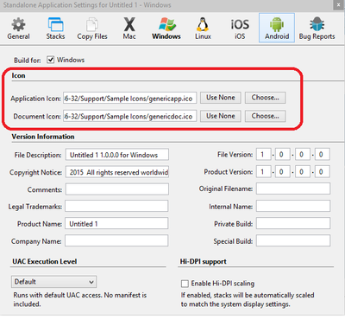Switch to the Mac X icon
The width and height of the screenshot is (345, 326).
click(129, 24)
